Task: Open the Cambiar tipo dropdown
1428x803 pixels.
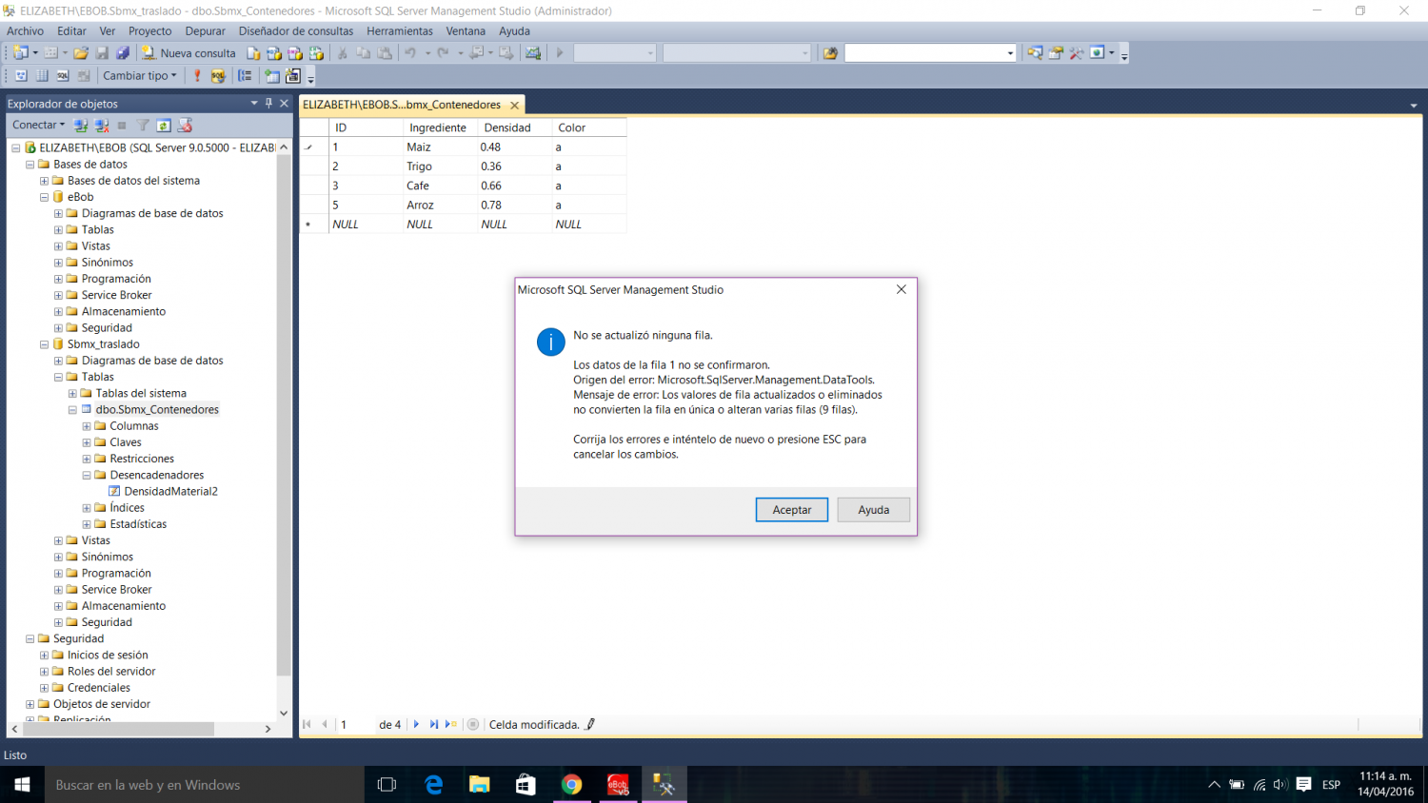Action: (140, 76)
